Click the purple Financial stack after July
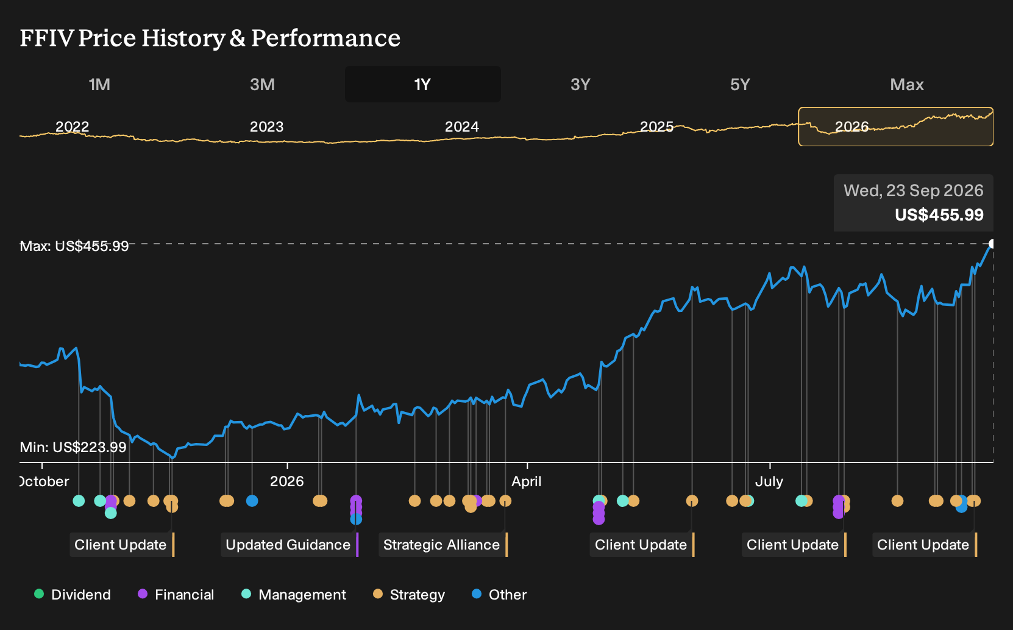Viewport: 1013px width, 630px height. click(x=839, y=507)
